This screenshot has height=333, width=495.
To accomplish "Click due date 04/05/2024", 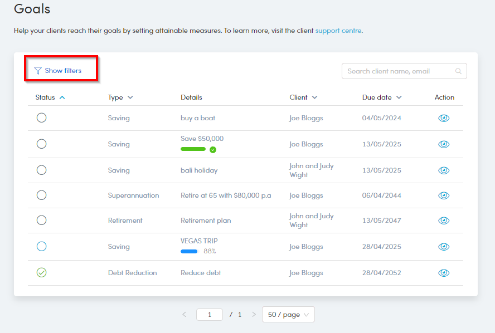I will (381, 118).
